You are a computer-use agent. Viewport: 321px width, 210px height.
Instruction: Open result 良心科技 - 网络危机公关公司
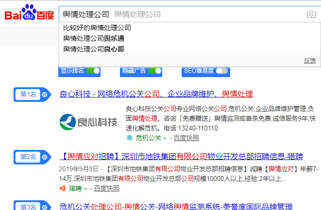tap(156, 94)
